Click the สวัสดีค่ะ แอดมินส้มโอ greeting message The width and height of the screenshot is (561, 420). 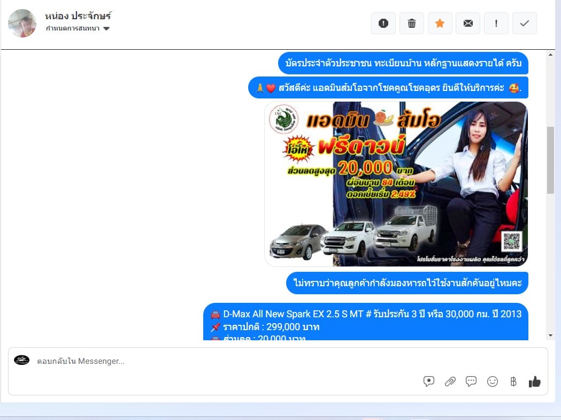(388, 87)
